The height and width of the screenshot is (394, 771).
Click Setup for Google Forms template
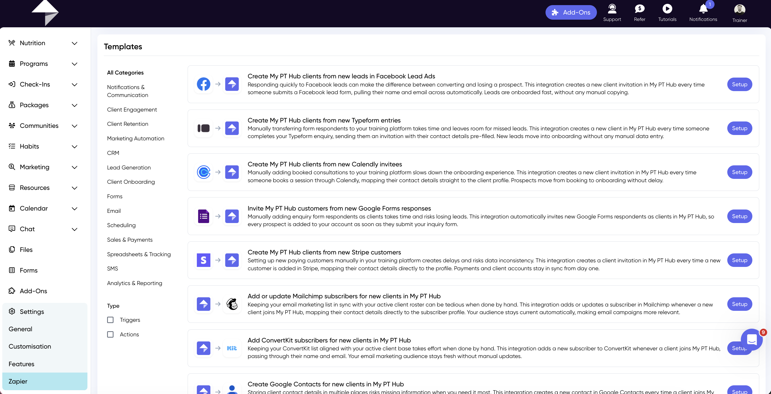coord(739,216)
